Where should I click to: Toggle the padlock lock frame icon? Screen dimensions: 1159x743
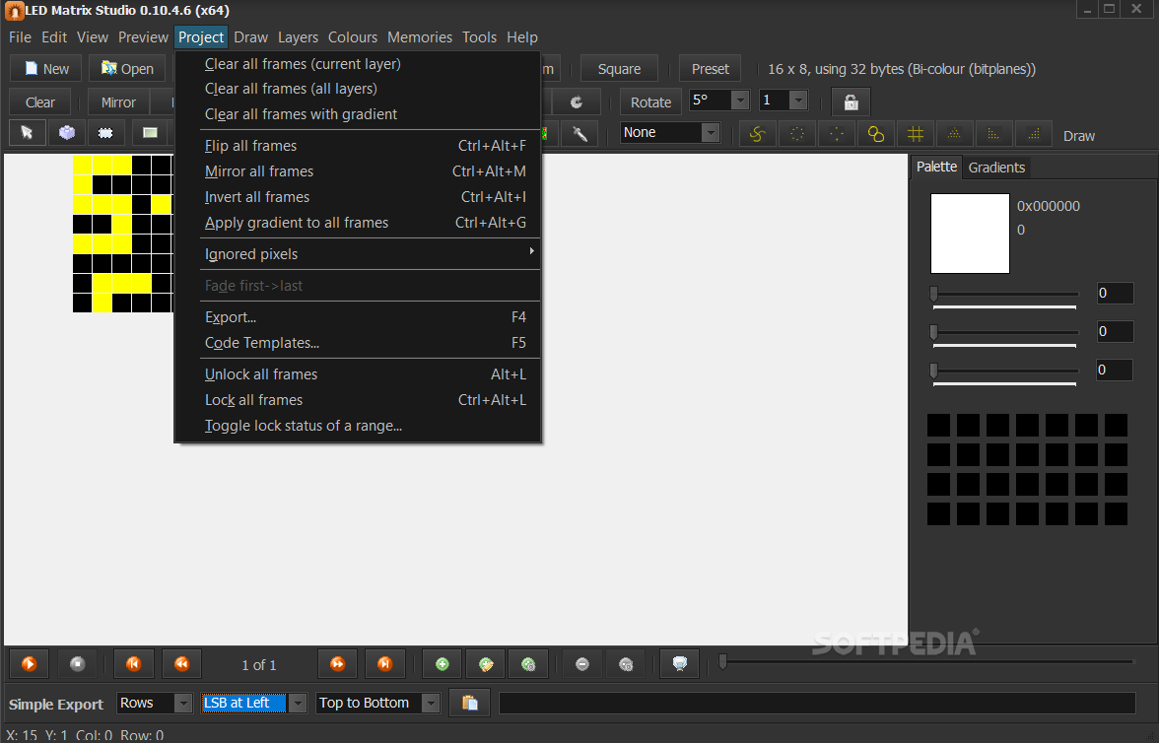(851, 102)
